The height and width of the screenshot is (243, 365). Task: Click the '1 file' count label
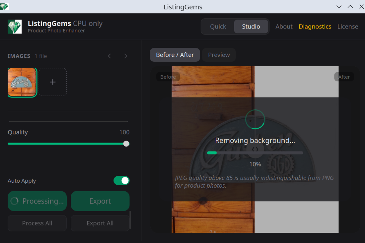41,56
